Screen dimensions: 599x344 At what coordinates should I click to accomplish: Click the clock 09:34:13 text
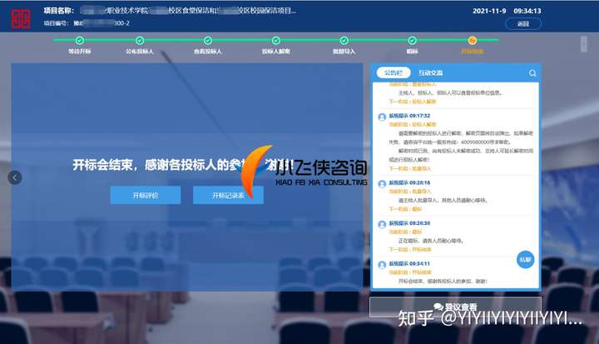point(527,11)
